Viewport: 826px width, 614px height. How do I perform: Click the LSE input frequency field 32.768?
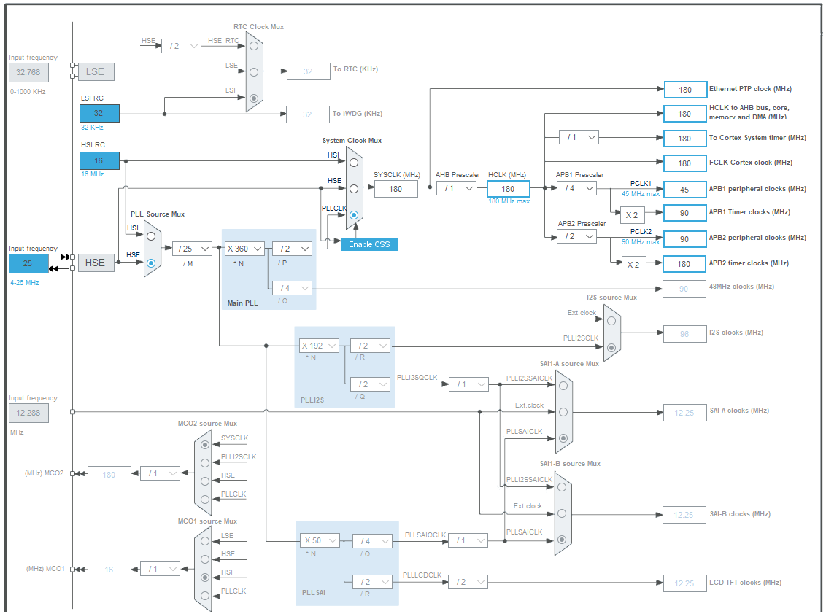point(28,72)
